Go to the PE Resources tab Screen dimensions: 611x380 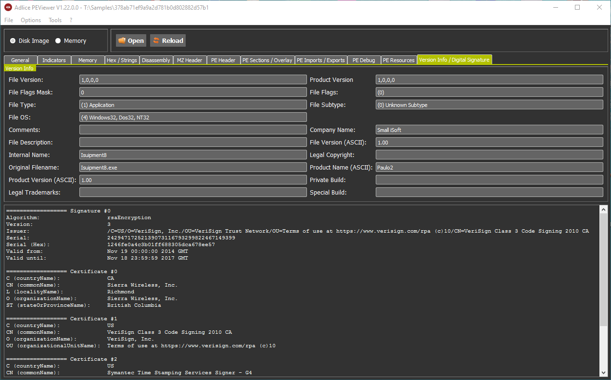click(x=398, y=60)
